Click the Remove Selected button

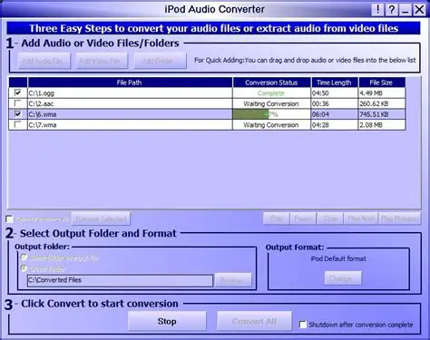pyautogui.click(x=101, y=219)
